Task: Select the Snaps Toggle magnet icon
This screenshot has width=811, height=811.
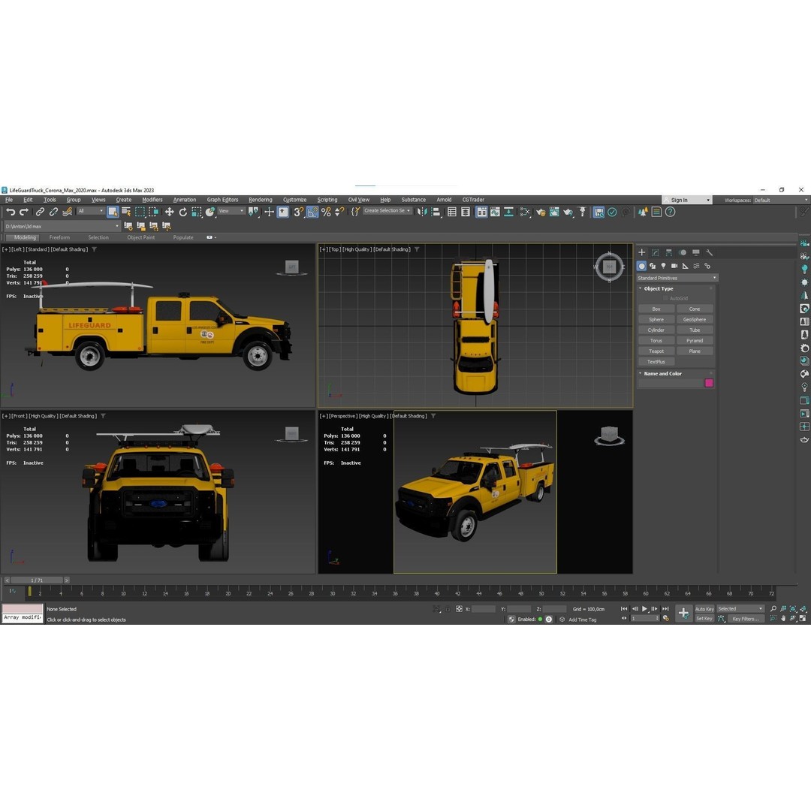Action: point(297,211)
